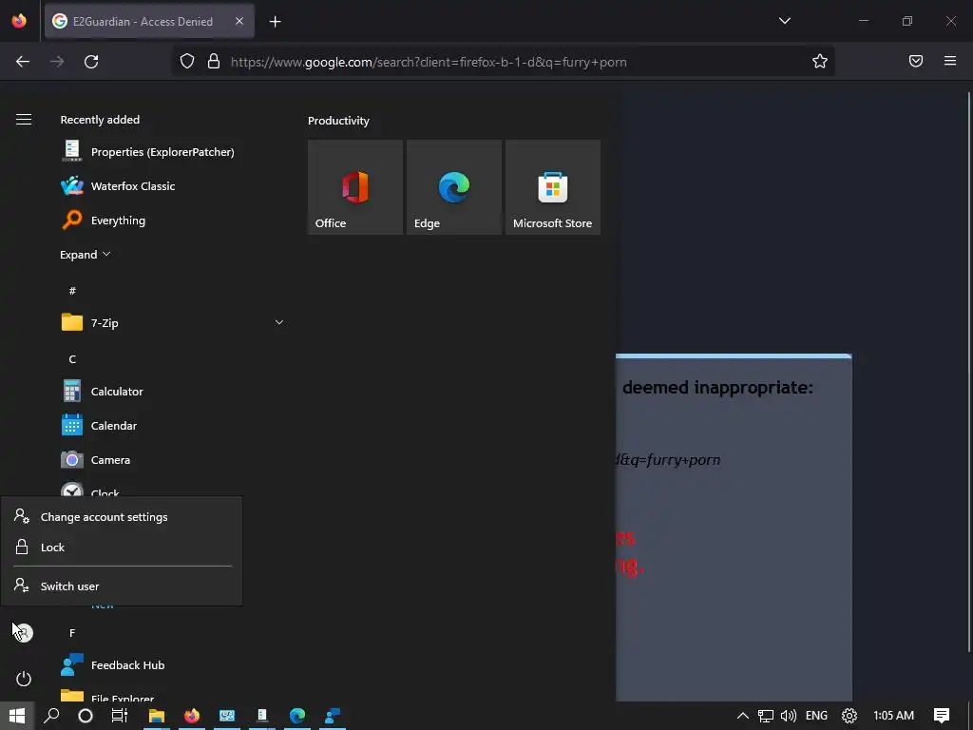Click the Productivity group header
Screen dimensions: 973x730
point(338,121)
